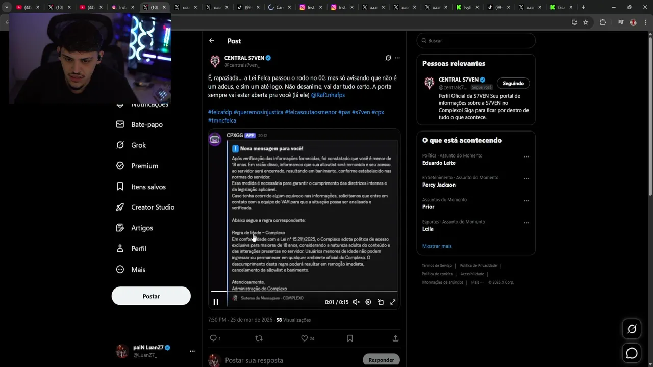Open CENTRAL S7VEN in Pessoas relevantes

458,80
